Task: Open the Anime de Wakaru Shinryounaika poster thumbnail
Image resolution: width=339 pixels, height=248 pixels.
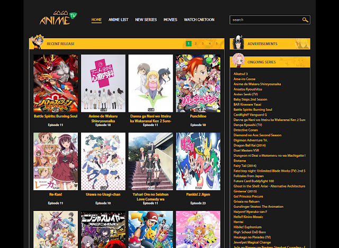Action: 103,83
